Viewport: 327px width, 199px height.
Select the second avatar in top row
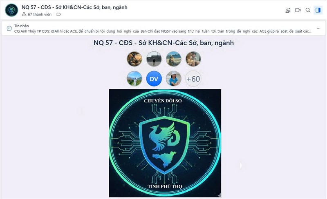point(154,59)
